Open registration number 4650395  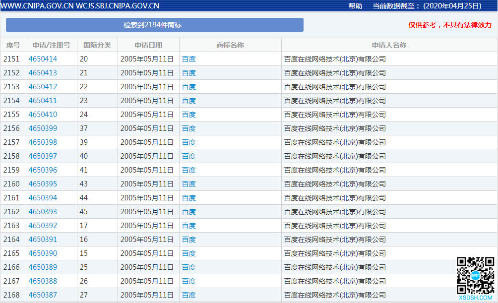[43, 184]
